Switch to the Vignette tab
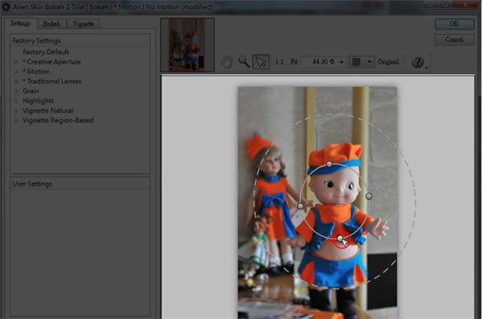Viewport: 483px width, 319px height. pos(83,23)
